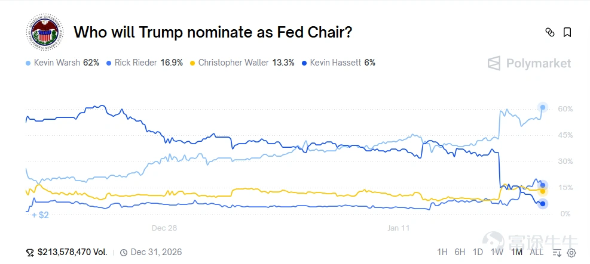This screenshot has width=590, height=264.
Task: Click the Polymarket logo watermark
Action: pyautogui.click(x=529, y=63)
